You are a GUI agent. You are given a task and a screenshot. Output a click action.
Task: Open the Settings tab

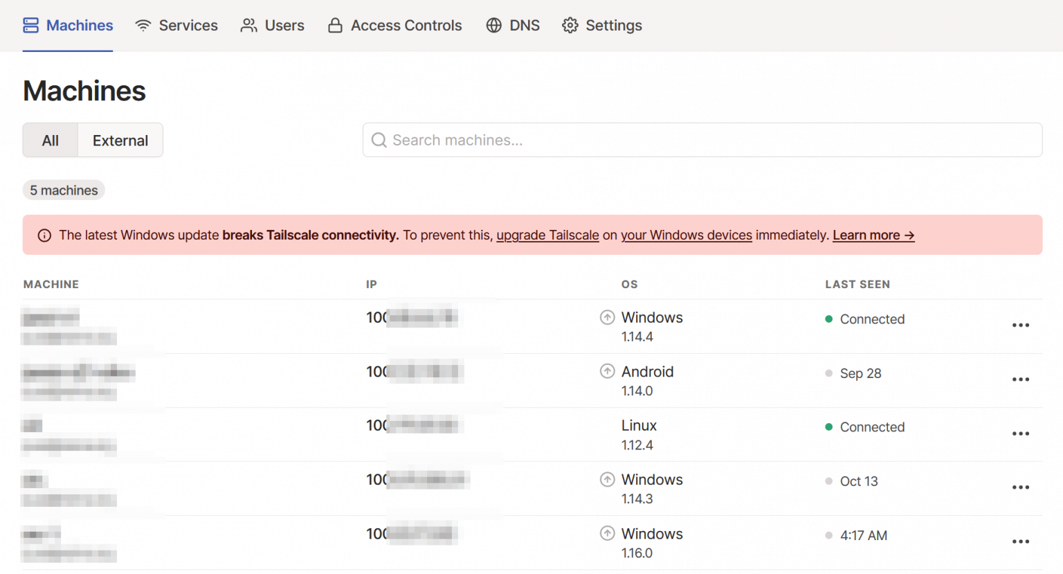click(x=602, y=26)
